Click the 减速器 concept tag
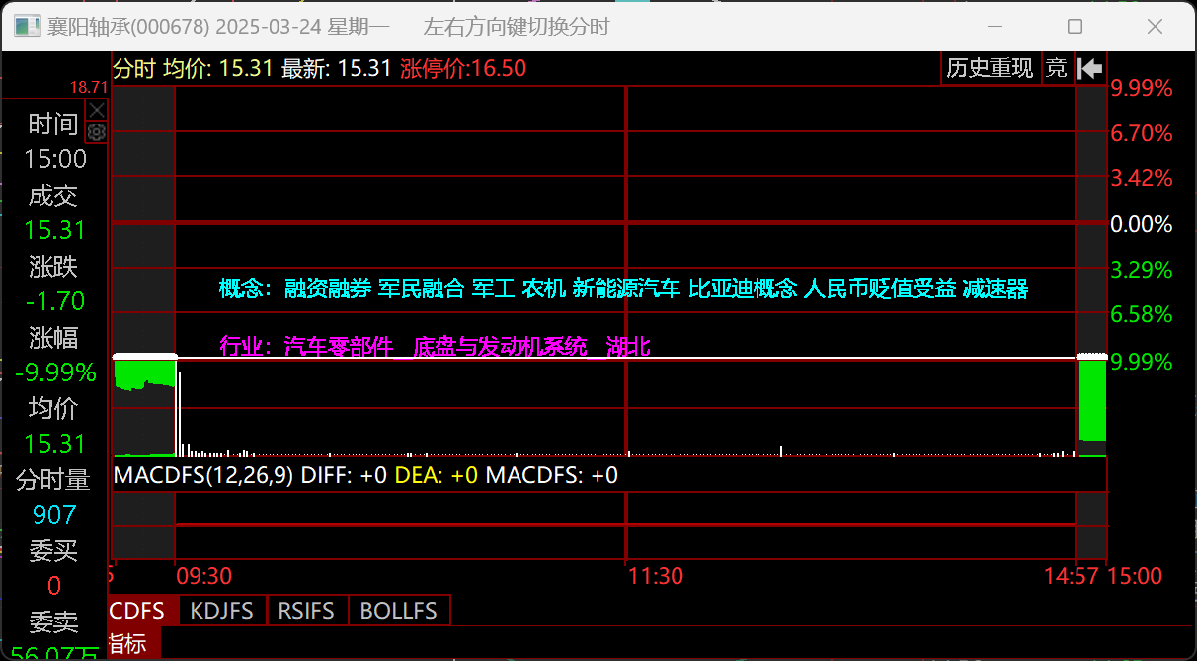The height and width of the screenshot is (661, 1197). pyautogui.click(x=996, y=289)
